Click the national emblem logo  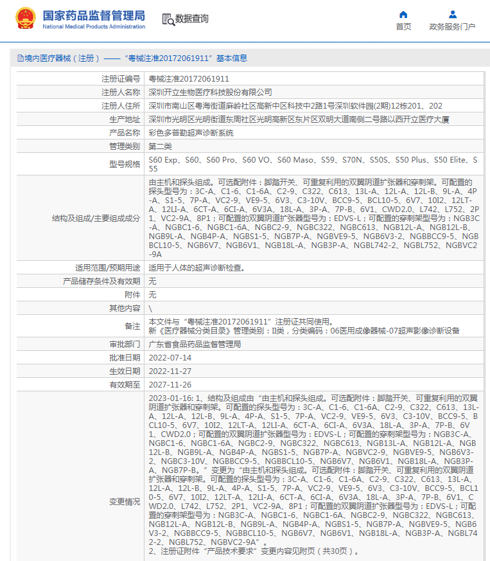[26, 19]
